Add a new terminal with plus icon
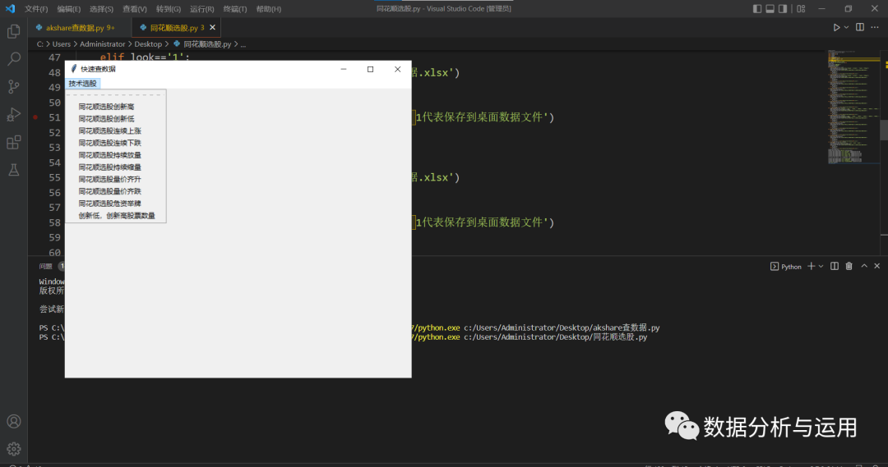Viewport: 888px width, 467px height. [811, 266]
